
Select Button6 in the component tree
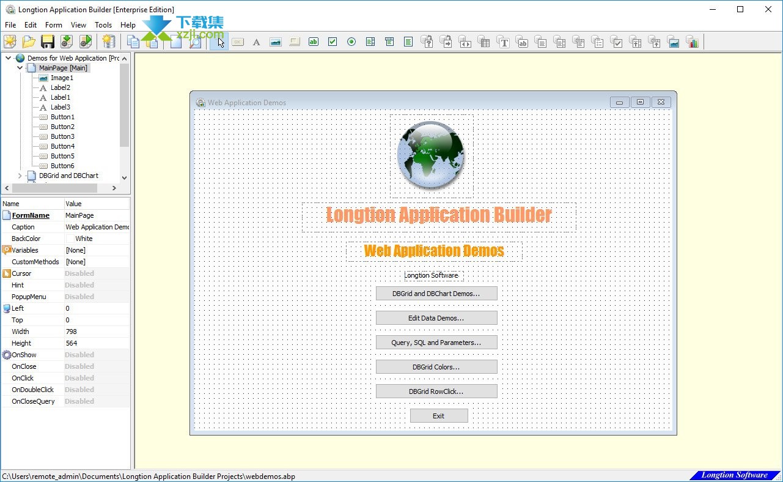62,166
